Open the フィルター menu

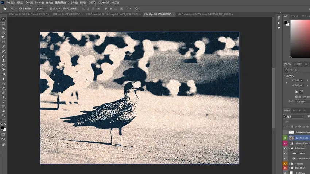[x=73, y=3]
